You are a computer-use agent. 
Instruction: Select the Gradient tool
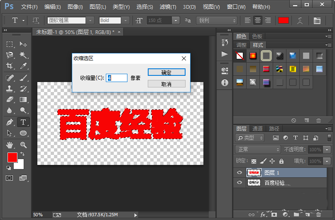23,99
